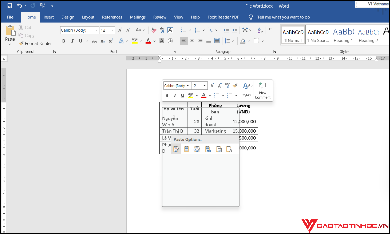The image size is (390, 234).
Task: Toggle Show/Hide paragraph marks
Action: (270, 30)
